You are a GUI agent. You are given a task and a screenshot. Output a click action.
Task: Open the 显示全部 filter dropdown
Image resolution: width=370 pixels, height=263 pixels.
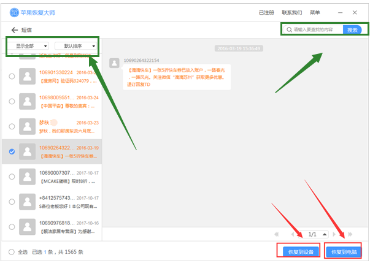coord(29,46)
